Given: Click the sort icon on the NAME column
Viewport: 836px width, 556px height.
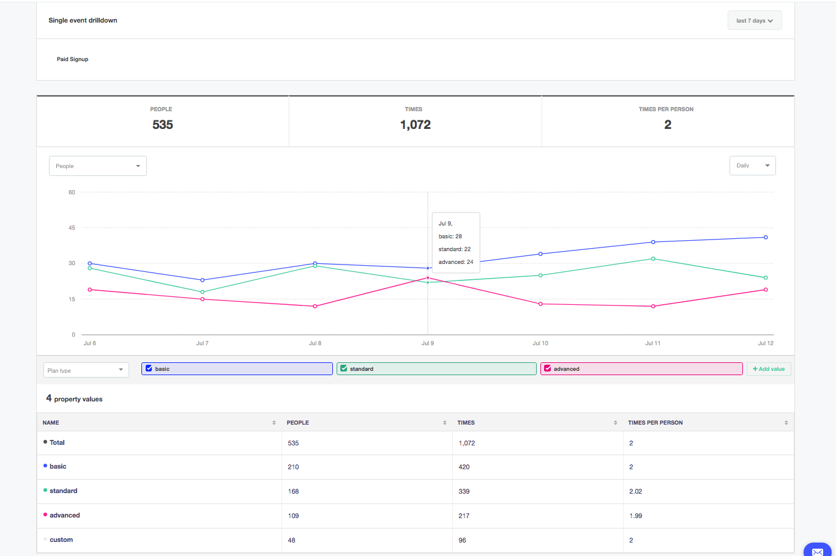Looking at the screenshot, I should pos(273,422).
